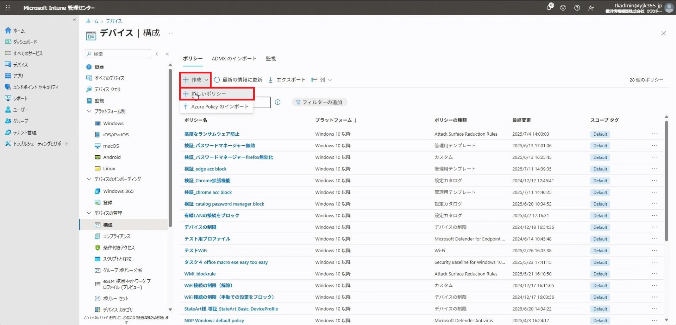Viewport: 676px width, 325px height.
Task: Open the app launcher waffle icon
Action: 8,7
